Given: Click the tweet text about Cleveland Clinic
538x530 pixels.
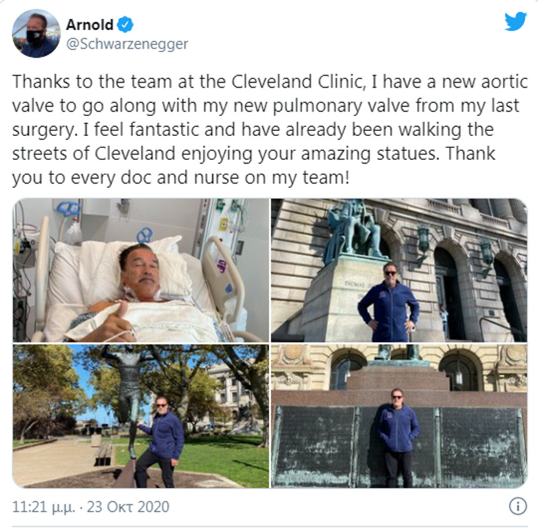Looking at the screenshot, I should tap(270, 130).
